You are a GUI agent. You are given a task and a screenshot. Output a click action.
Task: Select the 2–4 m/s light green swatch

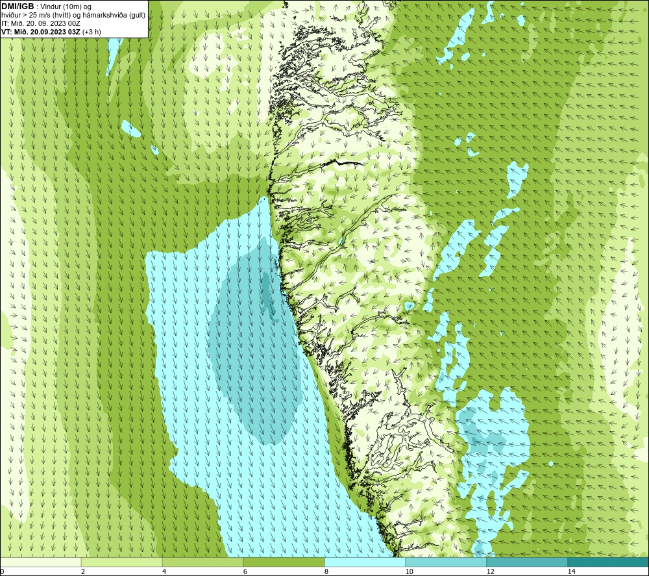(122, 562)
